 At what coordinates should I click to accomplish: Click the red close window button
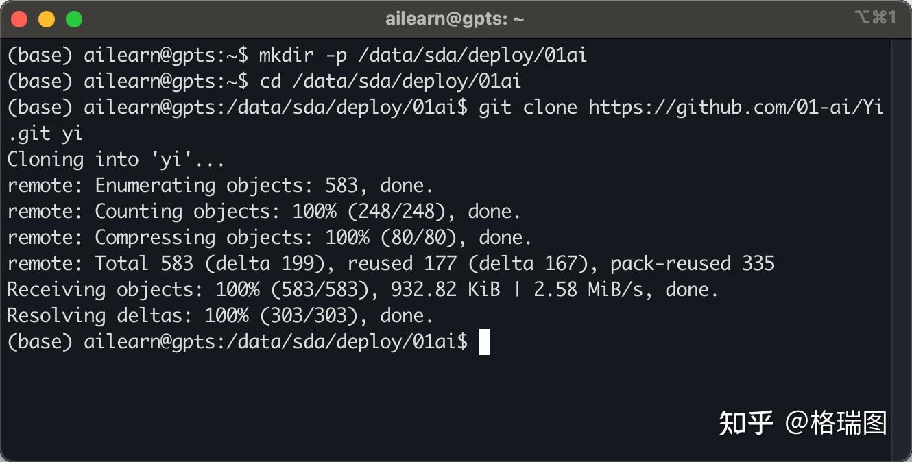[19, 19]
